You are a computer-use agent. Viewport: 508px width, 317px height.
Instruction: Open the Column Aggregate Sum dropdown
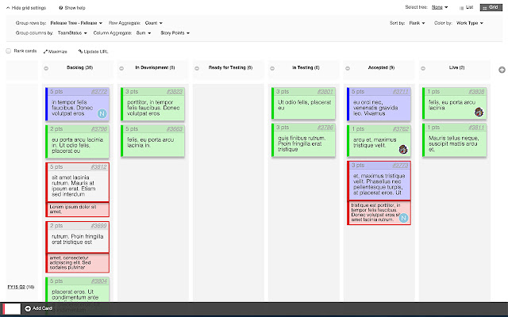coord(144,33)
